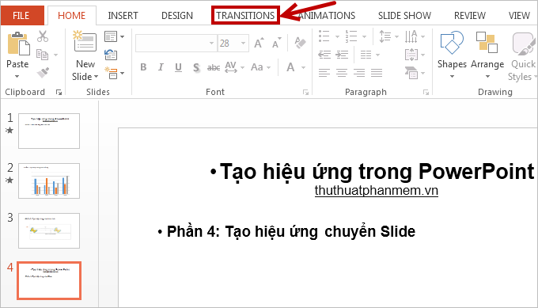Open the font size dropdown arrow
538x308 pixels.
(x=243, y=44)
